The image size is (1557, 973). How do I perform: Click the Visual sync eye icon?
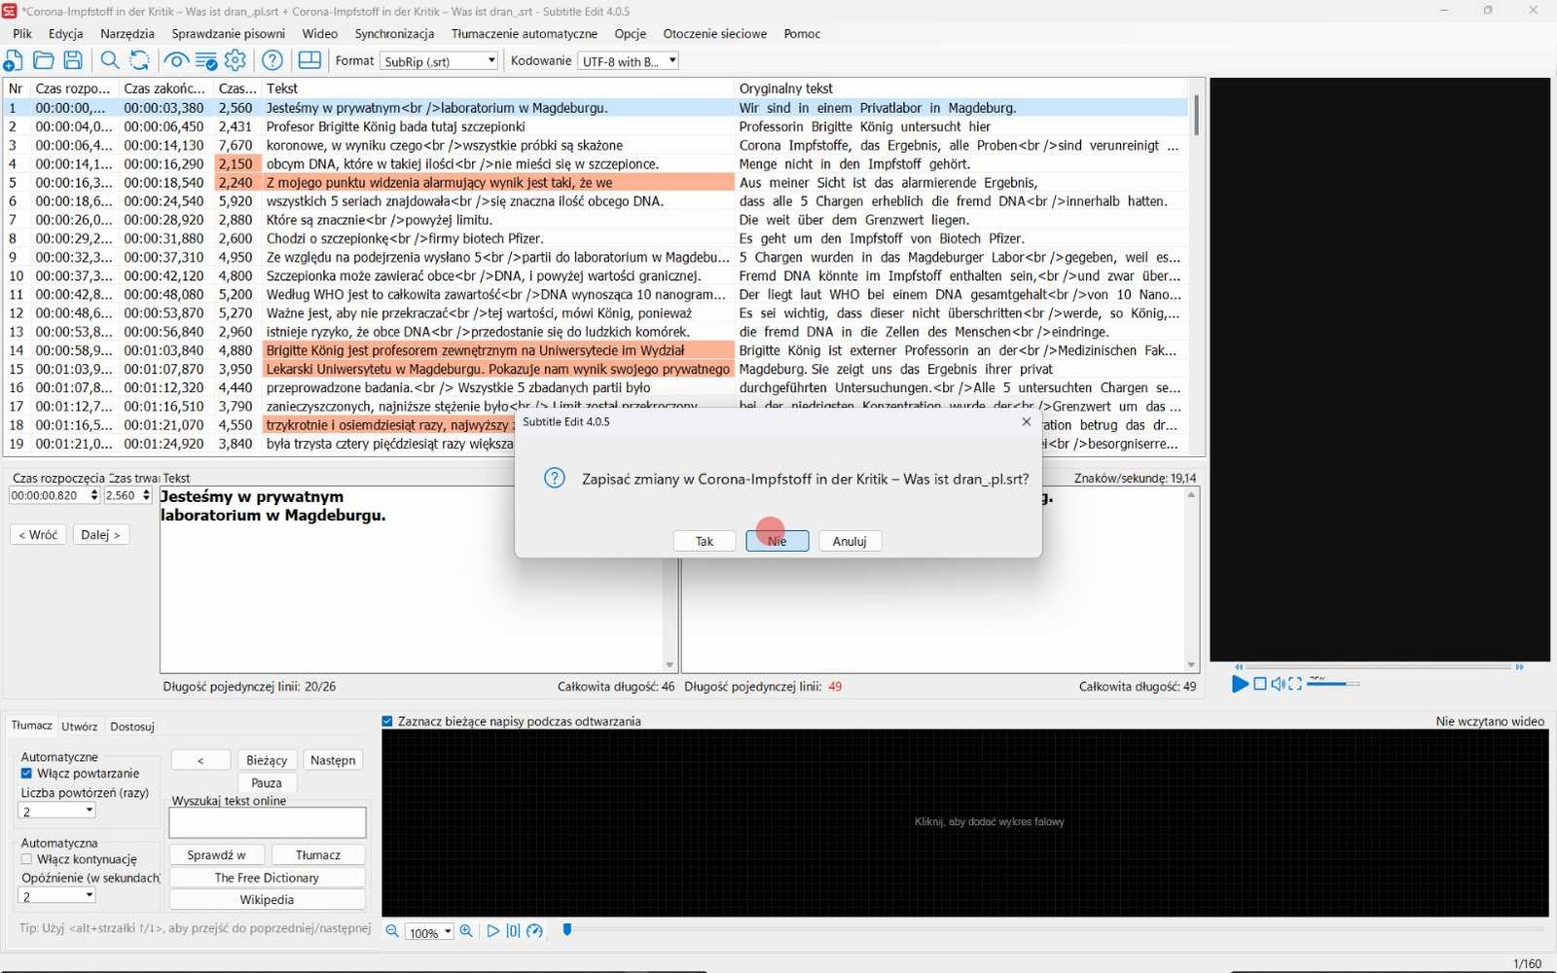pyautogui.click(x=176, y=60)
